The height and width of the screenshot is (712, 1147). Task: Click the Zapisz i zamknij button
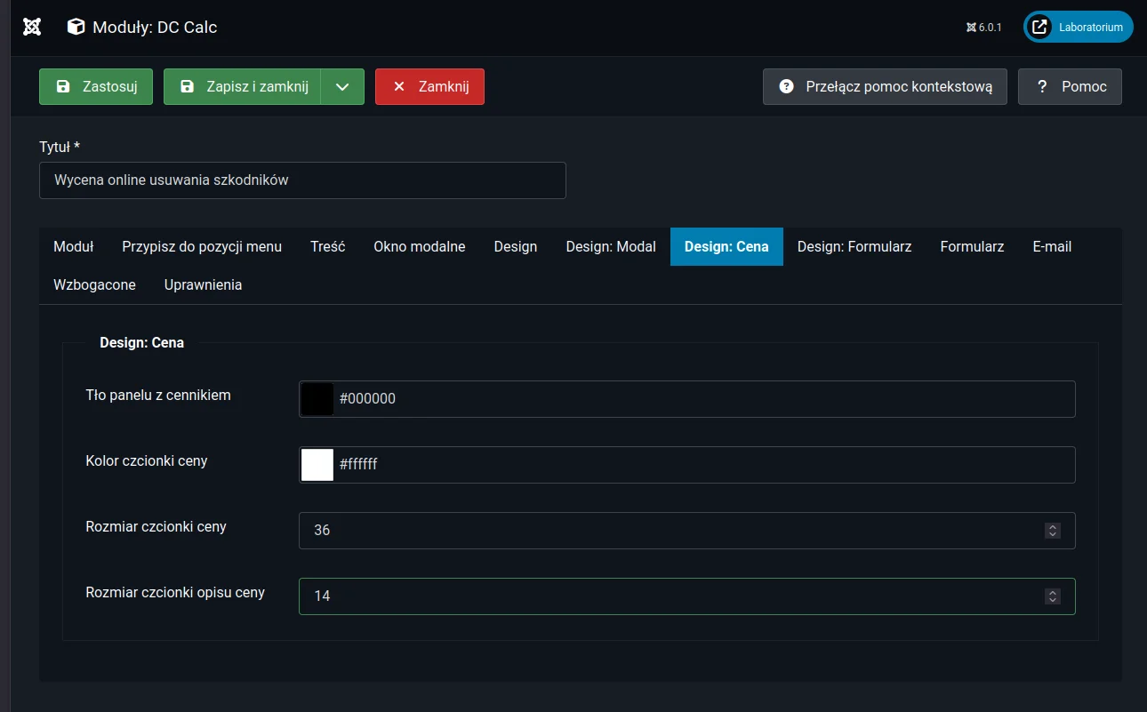pos(242,87)
